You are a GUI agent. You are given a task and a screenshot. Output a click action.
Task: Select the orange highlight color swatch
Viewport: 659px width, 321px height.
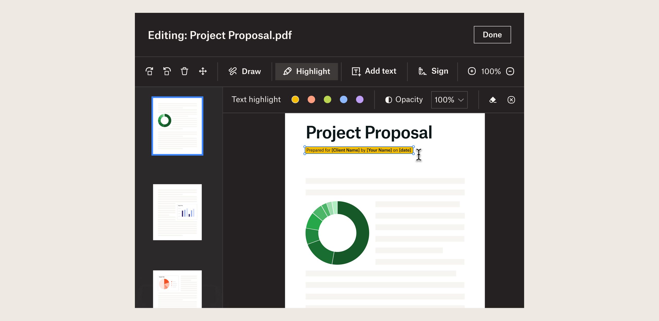click(x=312, y=100)
